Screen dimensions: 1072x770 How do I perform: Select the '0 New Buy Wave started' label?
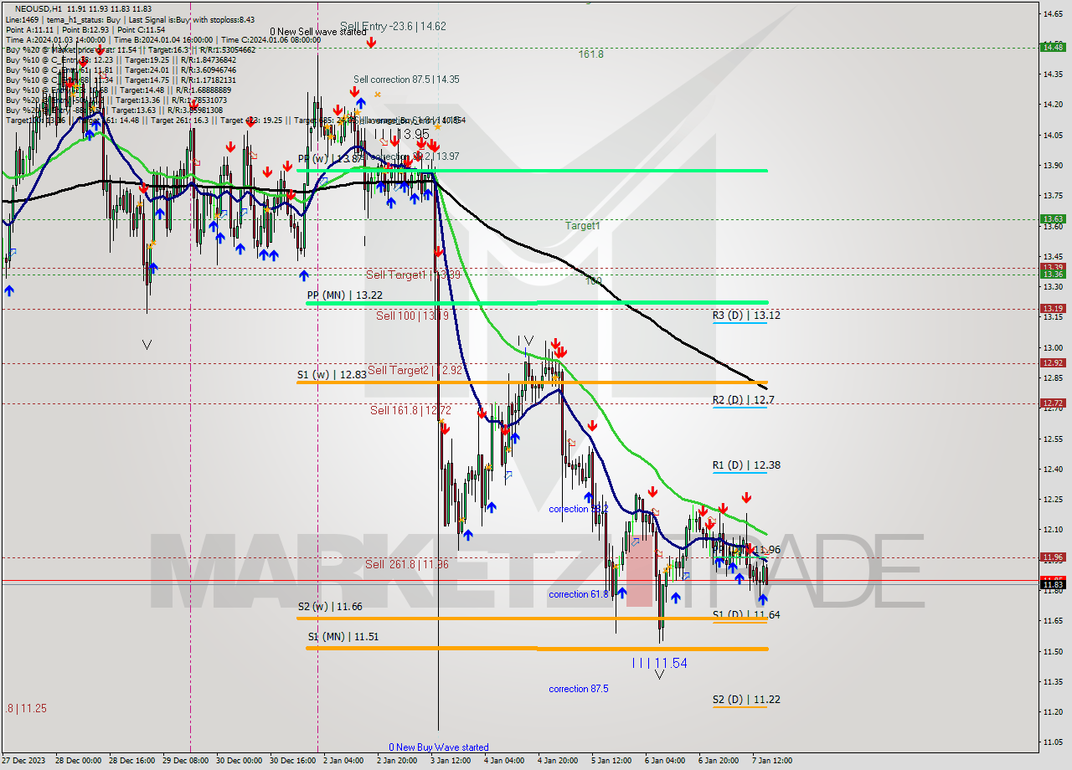439,747
